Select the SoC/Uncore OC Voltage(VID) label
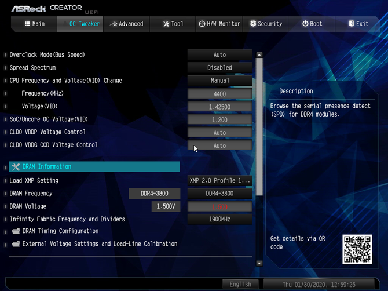Screen dimensions: 388x291 tap(49, 119)
